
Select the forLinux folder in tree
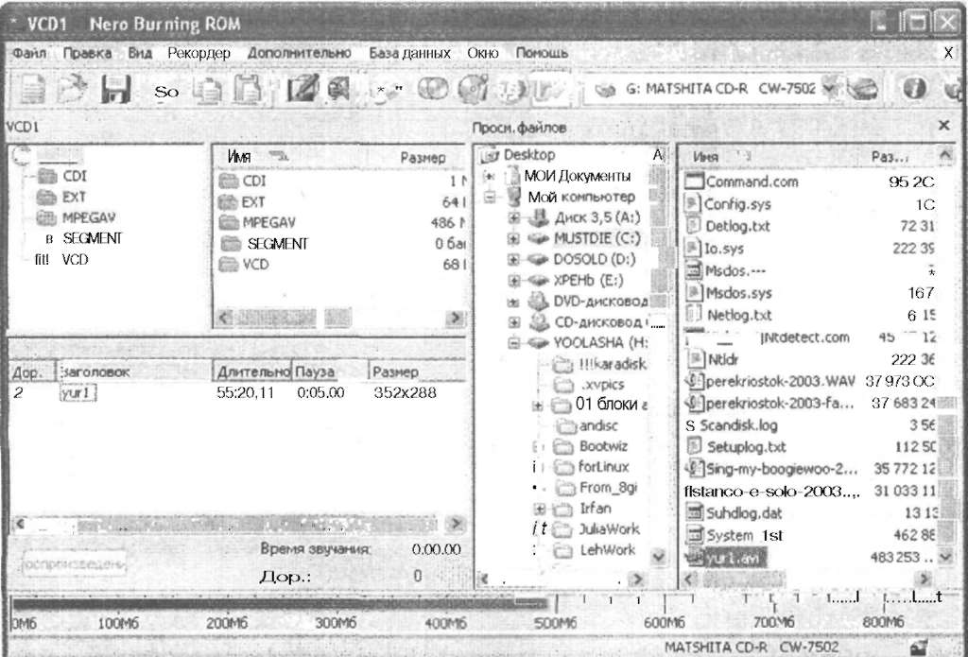click(x=603, y=467)
